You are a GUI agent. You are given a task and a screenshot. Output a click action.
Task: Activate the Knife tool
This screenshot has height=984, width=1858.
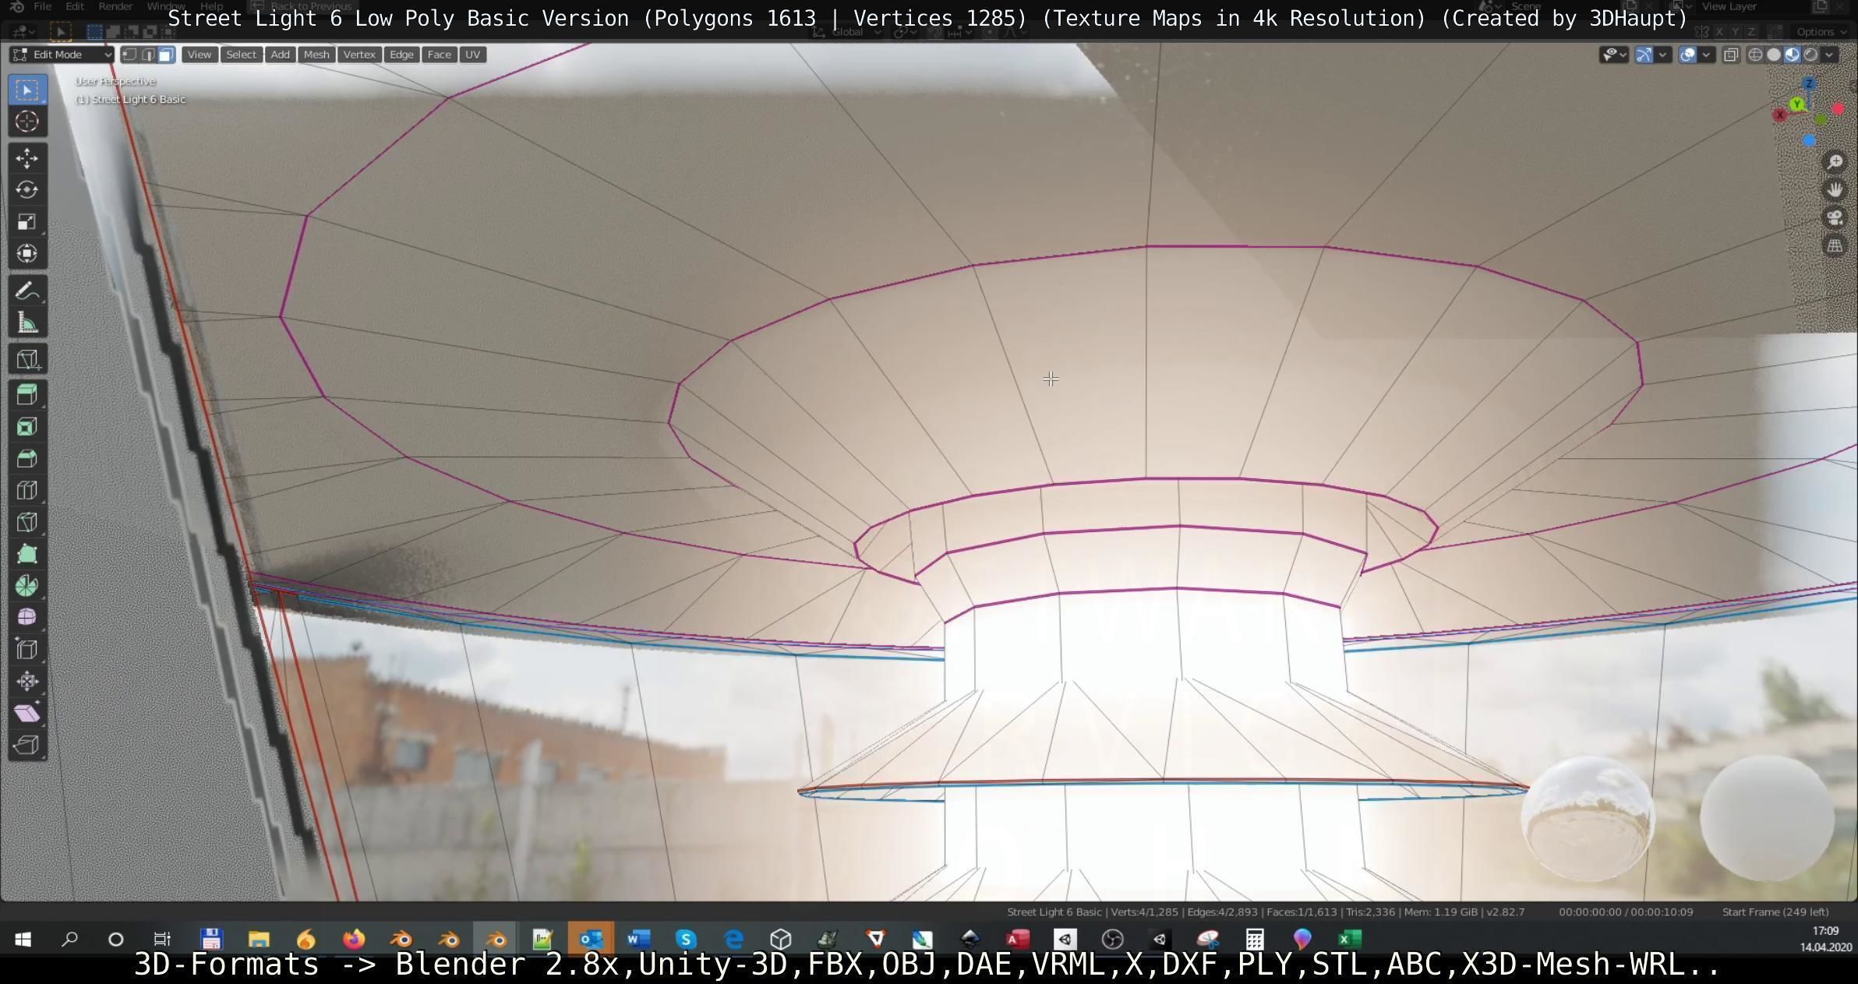(27, 522)
